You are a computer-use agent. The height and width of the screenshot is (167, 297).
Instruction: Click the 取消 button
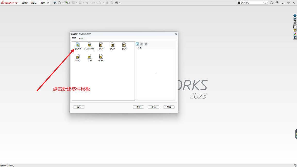pyautogui.click(x=154, y=107)
